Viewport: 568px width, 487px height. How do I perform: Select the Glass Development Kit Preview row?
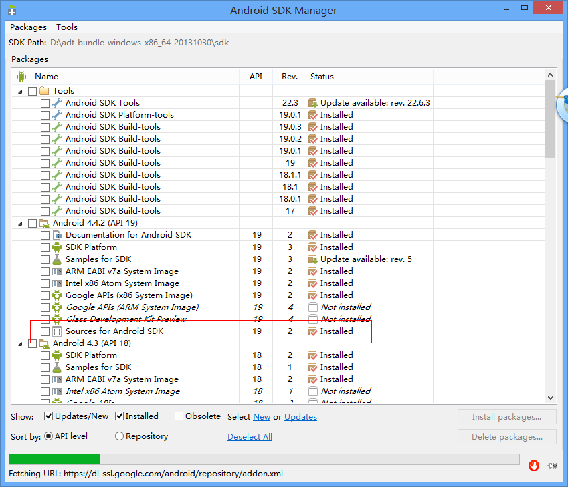278,319
